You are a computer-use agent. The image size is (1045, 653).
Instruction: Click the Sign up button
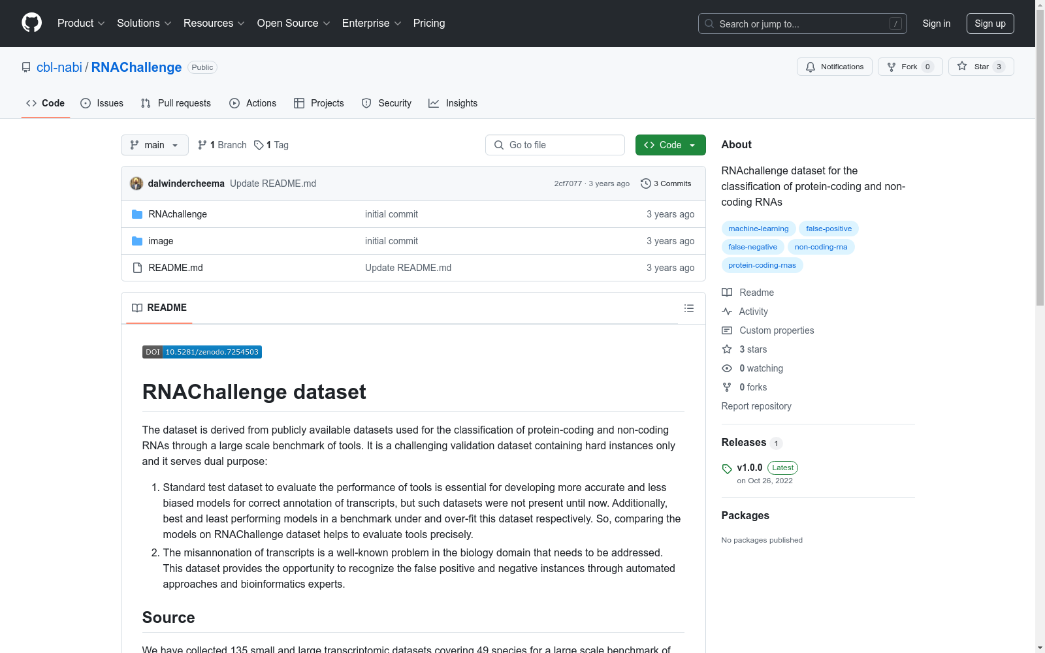click(x=990, y=24)
